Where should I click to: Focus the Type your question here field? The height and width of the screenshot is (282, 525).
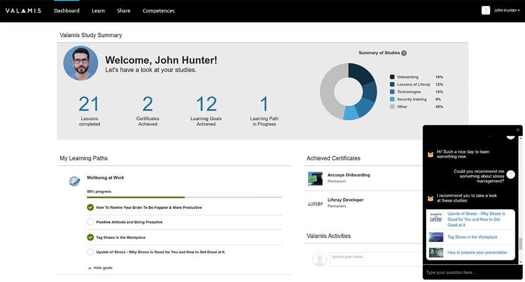pos(473,272)
